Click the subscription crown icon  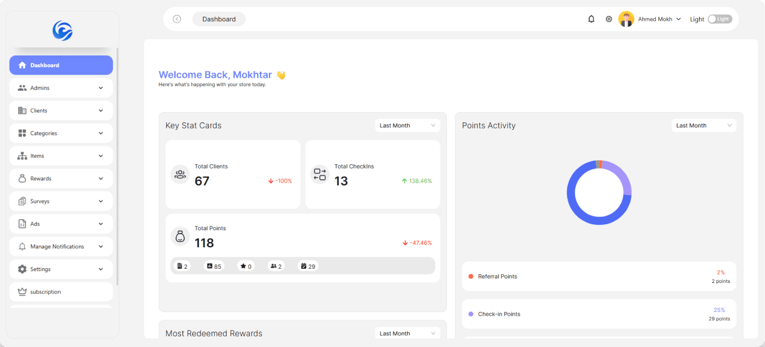[x=23, y=291]
